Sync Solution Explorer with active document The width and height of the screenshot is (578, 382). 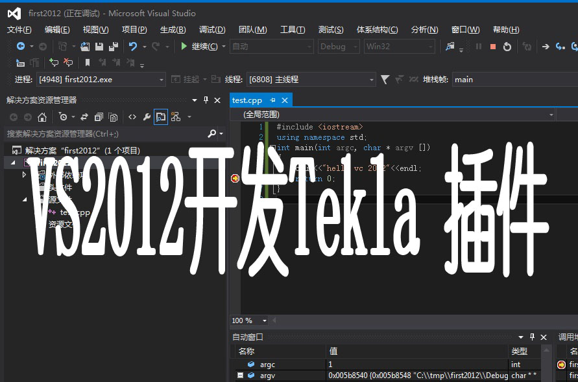[84, 117]
